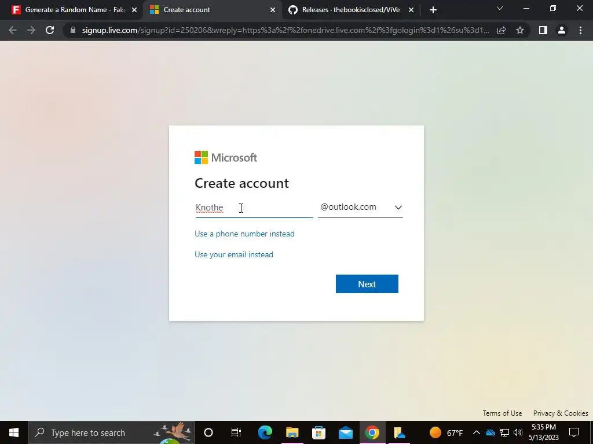Image resolution: width=593 pixels, height=444 pixels.
Task: Click Use your email instead
Action: point(234,254)
